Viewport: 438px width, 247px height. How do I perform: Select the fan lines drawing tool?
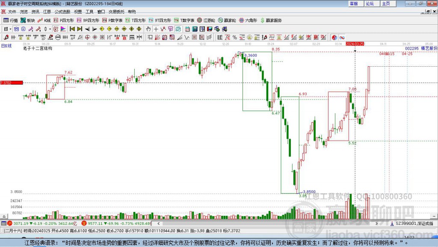(x=157, y=38)
